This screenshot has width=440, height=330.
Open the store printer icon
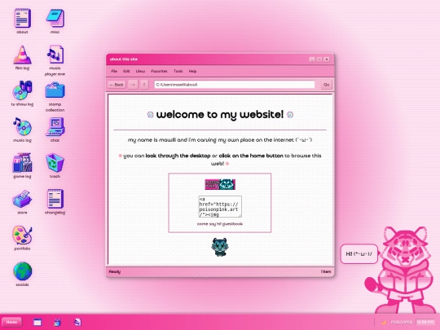23,199
